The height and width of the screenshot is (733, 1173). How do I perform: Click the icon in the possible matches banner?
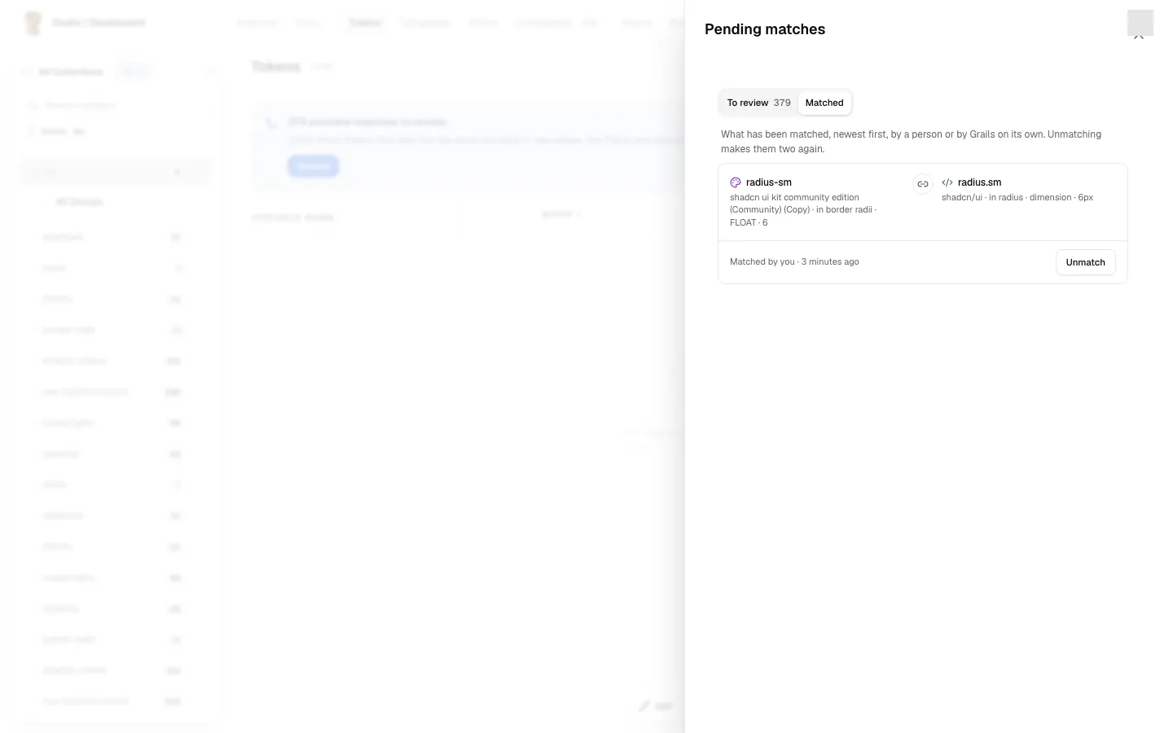coord(271,123)
